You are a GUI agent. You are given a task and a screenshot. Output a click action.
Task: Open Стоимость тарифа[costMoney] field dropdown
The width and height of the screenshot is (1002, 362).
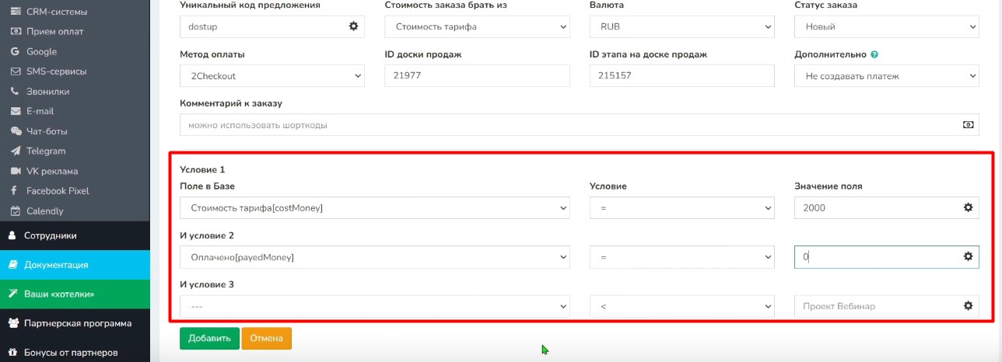tap(375, 208)
